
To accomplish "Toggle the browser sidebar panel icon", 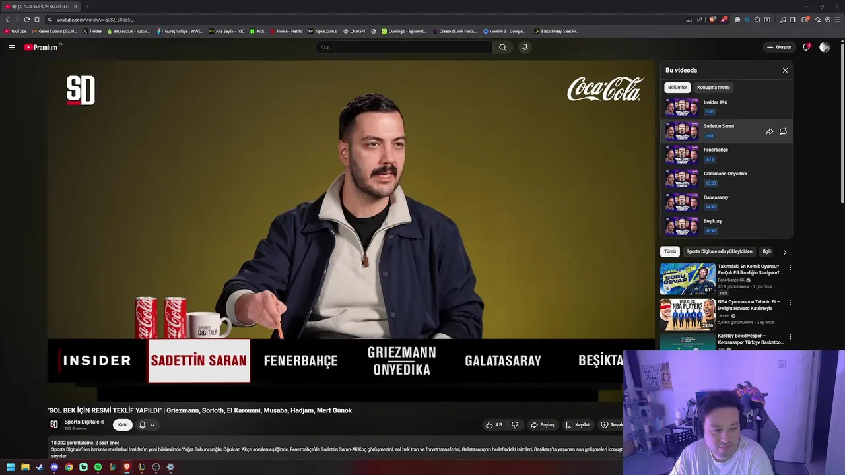I will (x=793, y=20).
